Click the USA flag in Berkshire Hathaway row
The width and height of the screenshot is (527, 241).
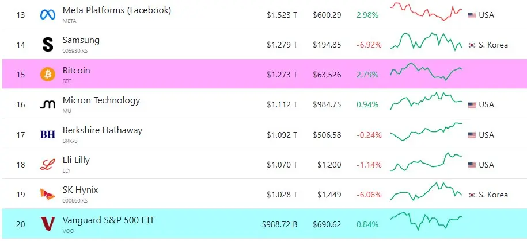tap(472, 135)
